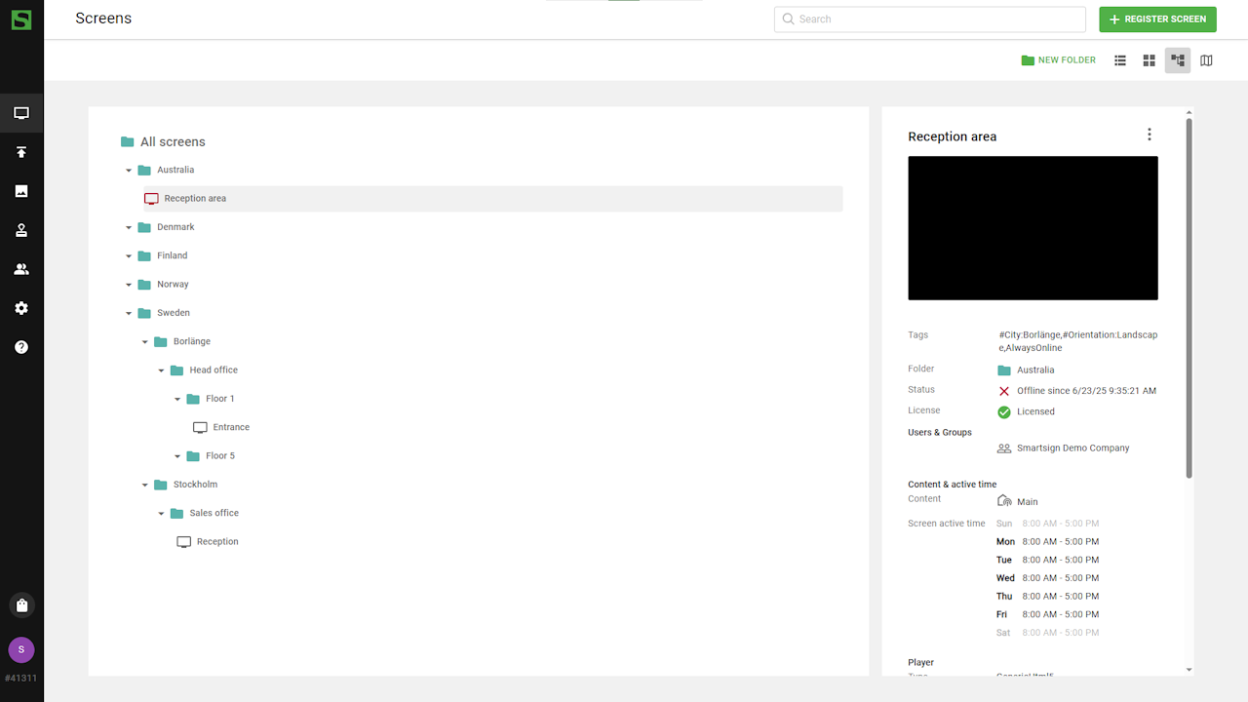The width and height of the screenshot is (1248, 702).
Task: Click the purple user avatar S
Action: point(21,649)
